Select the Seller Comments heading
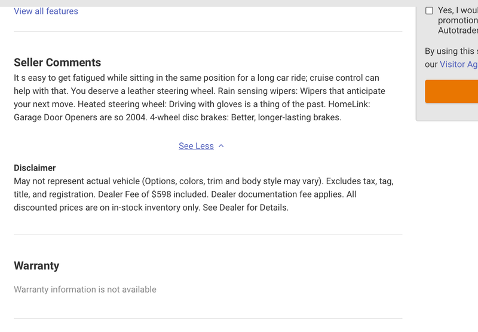This screenshot has width=478, height=332. coord(57,63)
